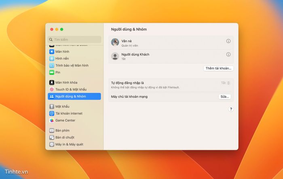Open Tự động đăng nhập là dropdown
This screenshot has width=283, height=179.
[x=225, y=83]
